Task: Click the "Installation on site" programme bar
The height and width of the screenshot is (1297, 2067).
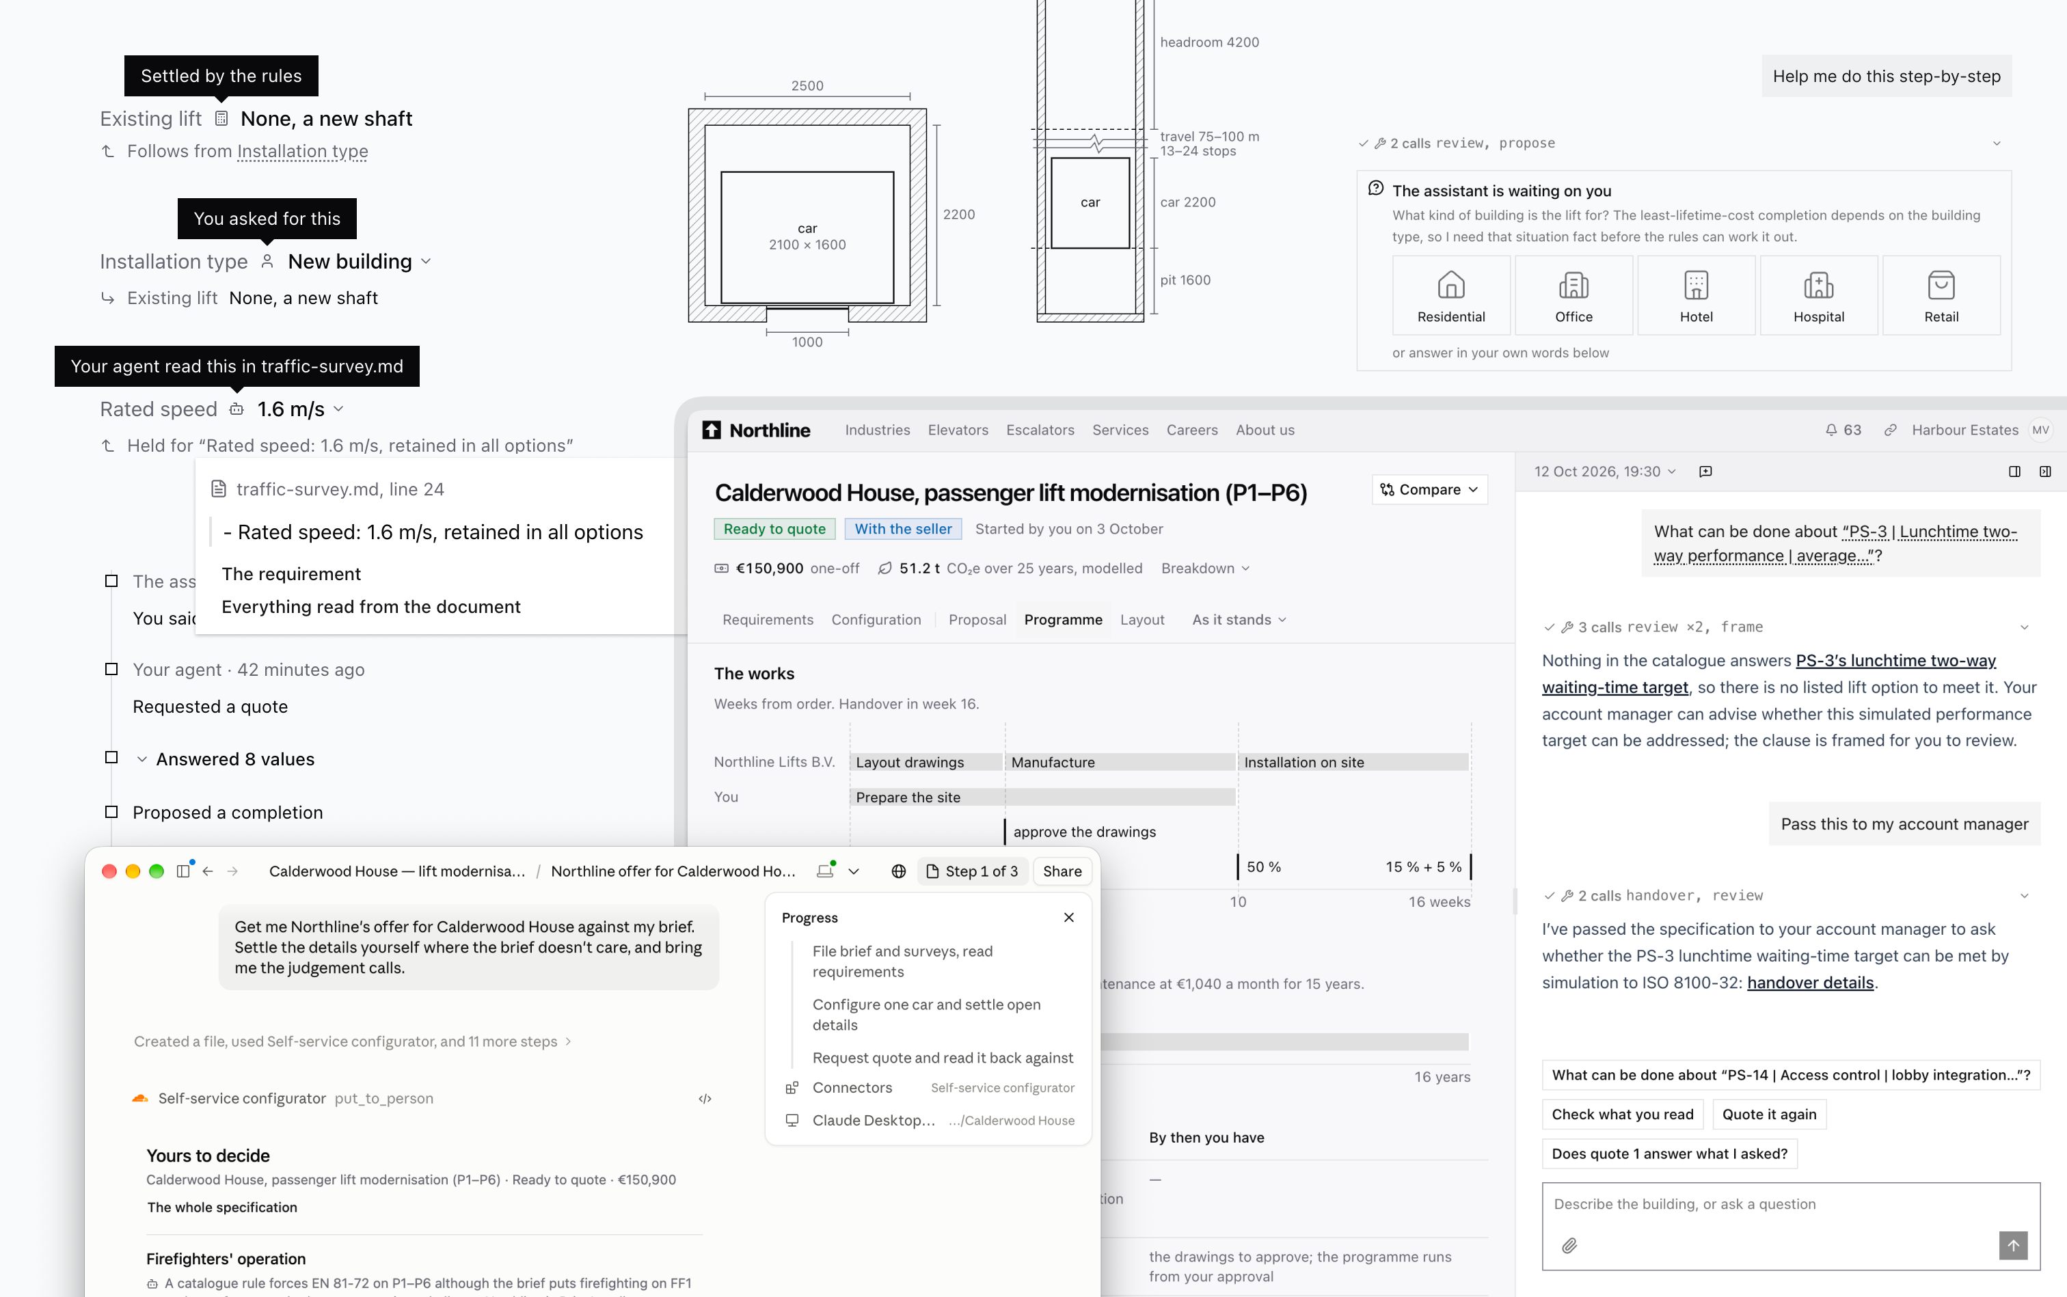Action: (1353, 762)
